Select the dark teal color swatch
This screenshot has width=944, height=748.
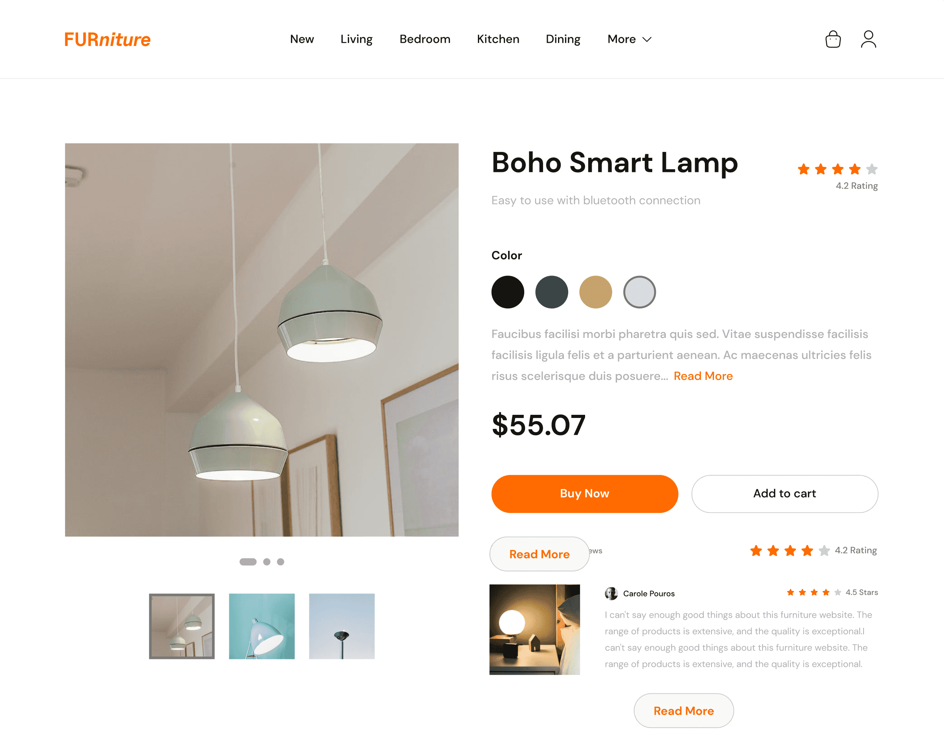coord(551,292)
